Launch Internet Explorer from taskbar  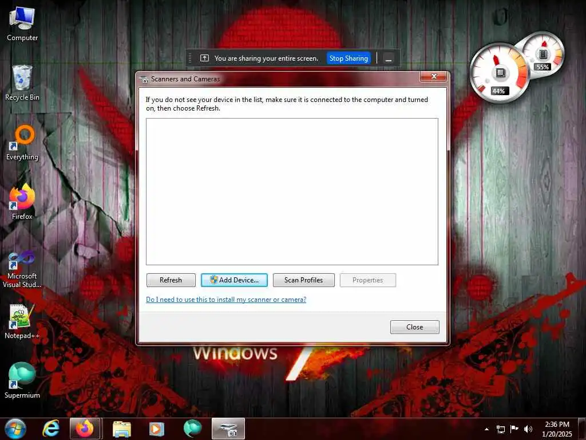[x=51, y=429]
